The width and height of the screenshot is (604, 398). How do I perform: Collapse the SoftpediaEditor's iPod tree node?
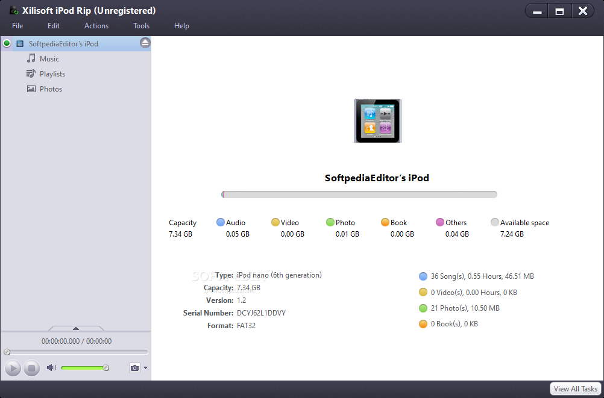coord(7,43)
